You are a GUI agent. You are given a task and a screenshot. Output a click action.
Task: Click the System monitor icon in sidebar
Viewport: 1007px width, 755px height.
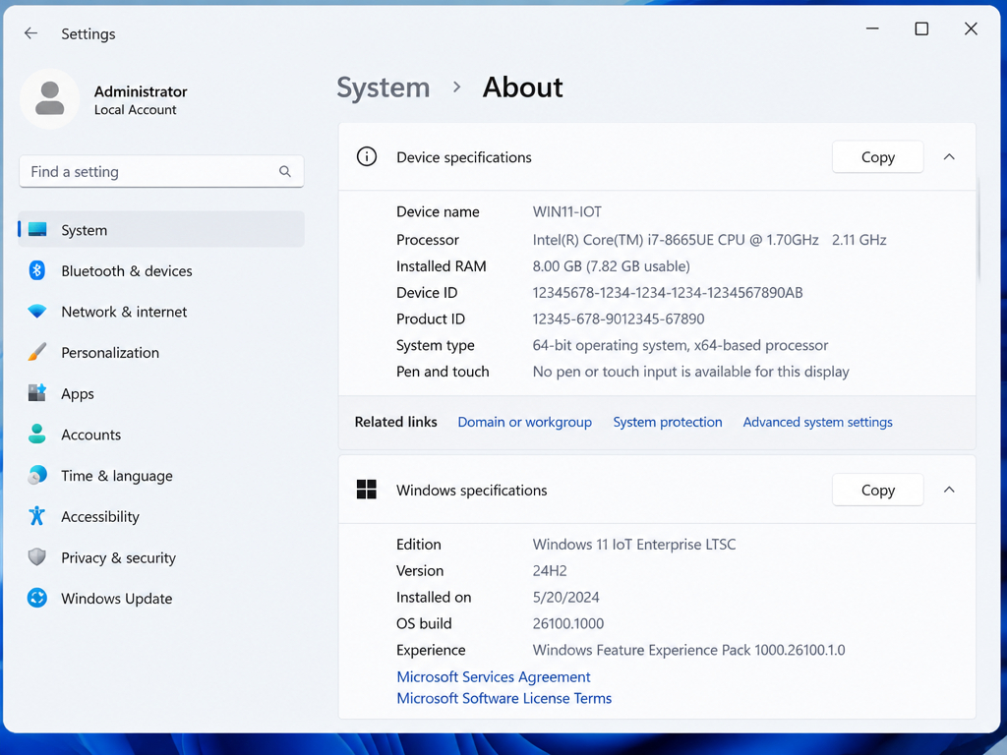(37, 229)
